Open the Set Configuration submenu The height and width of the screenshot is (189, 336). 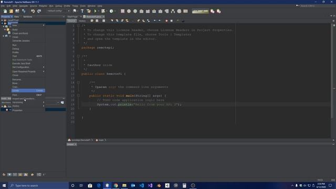coord(28,67)
